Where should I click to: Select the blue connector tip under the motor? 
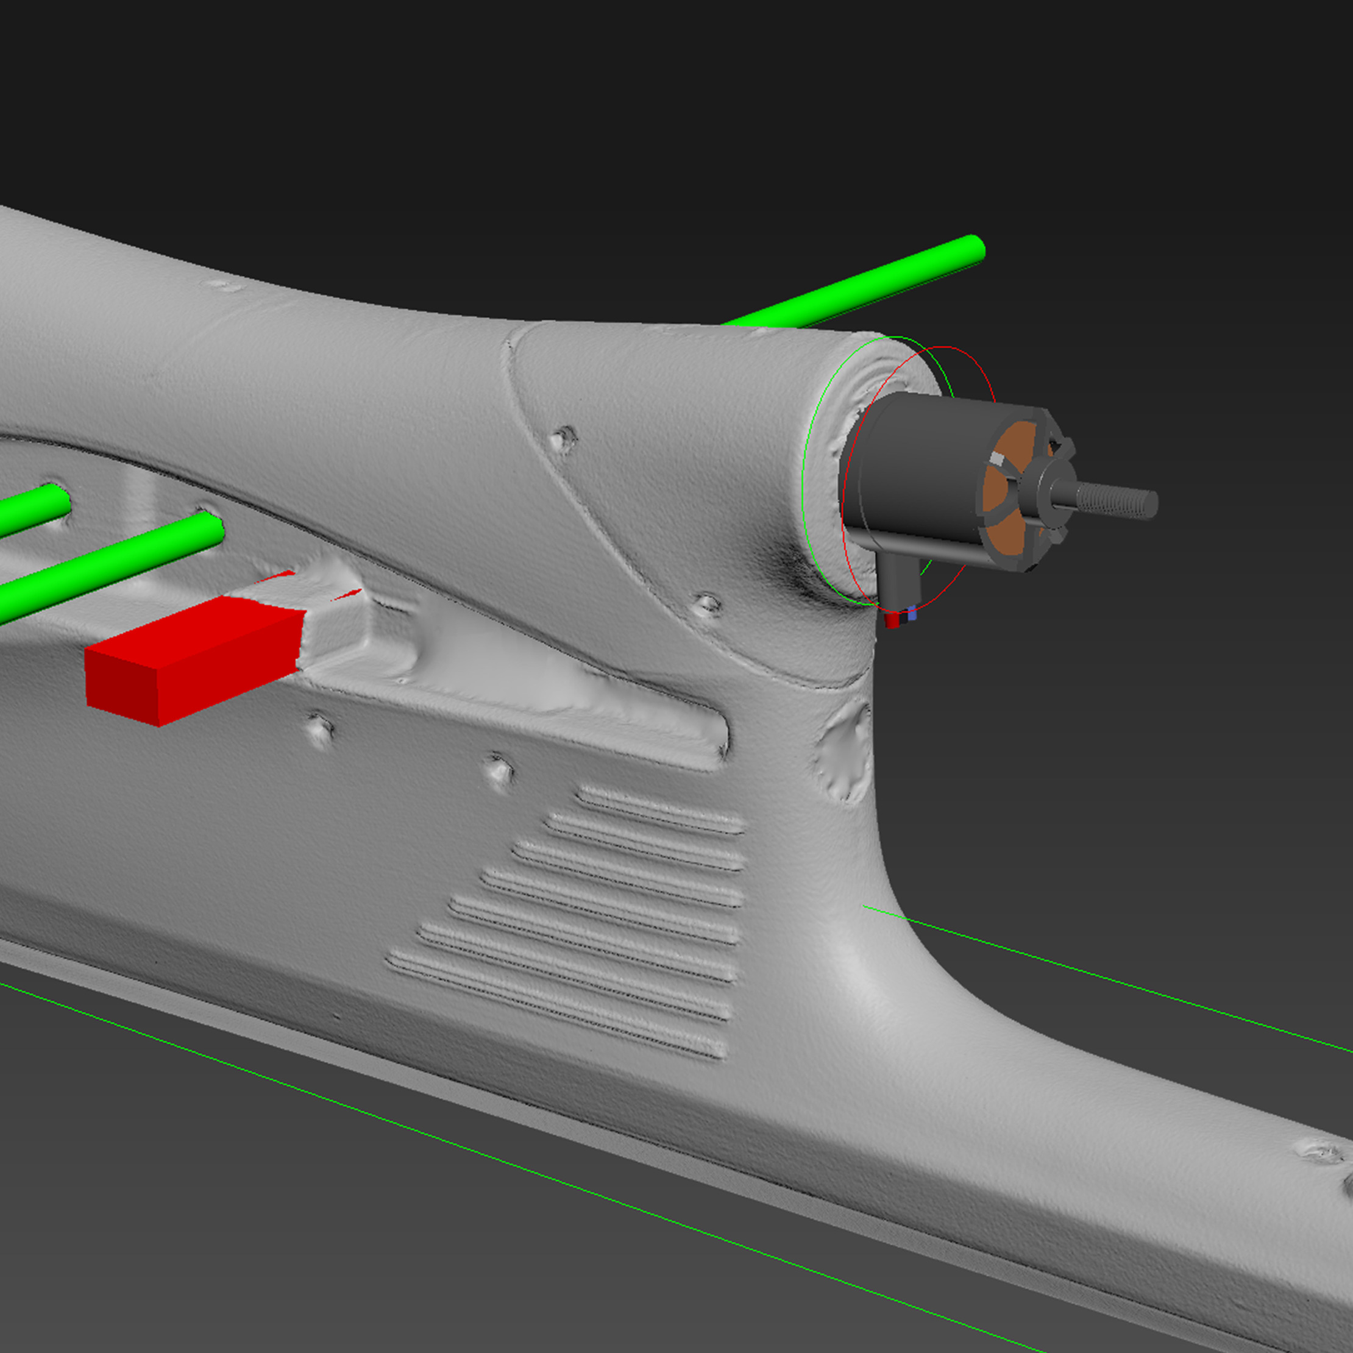click(911, 614)
